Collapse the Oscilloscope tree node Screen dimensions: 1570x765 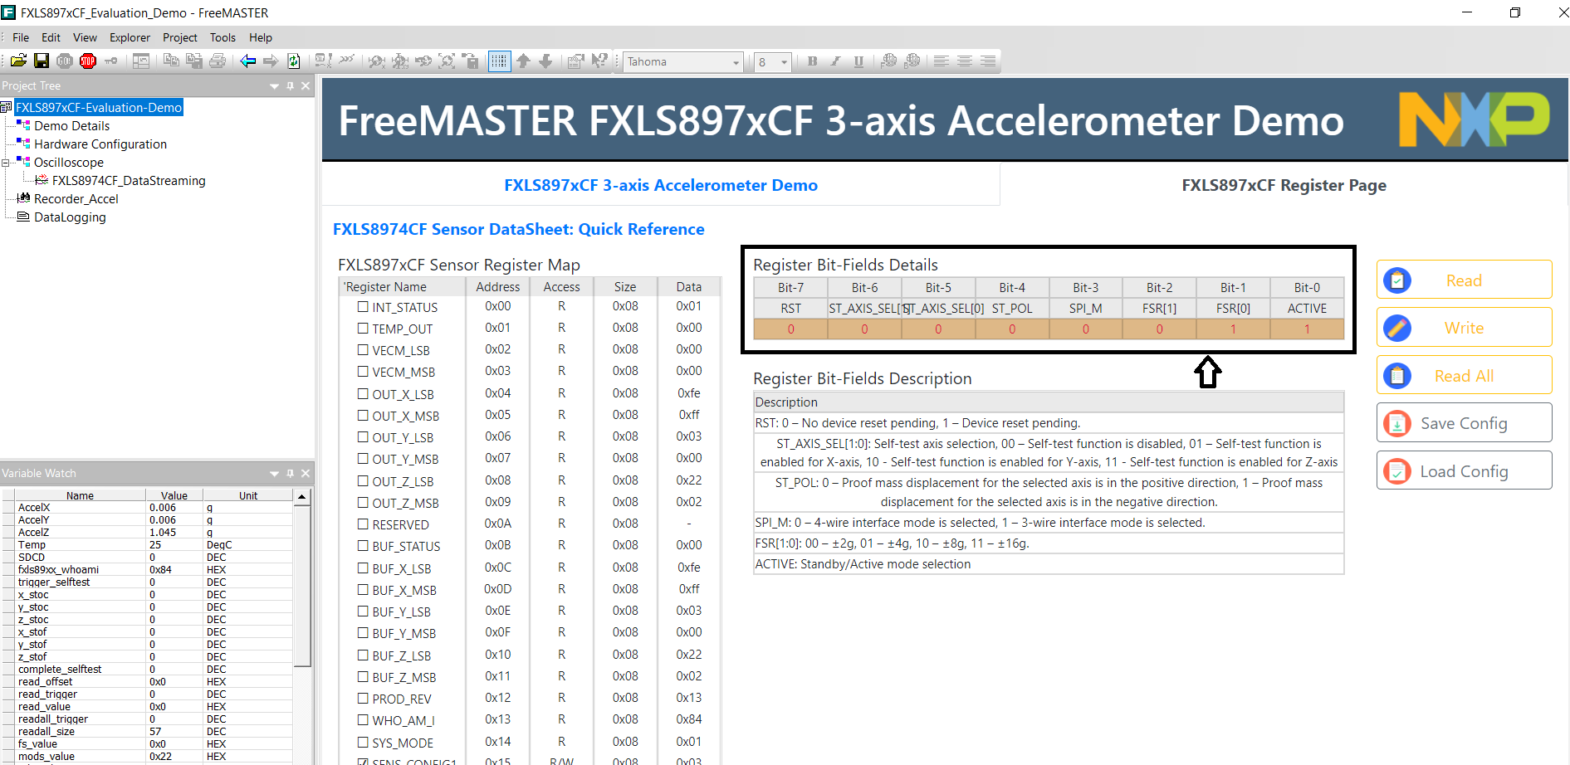pyautogui.click(x=6, y=163)
